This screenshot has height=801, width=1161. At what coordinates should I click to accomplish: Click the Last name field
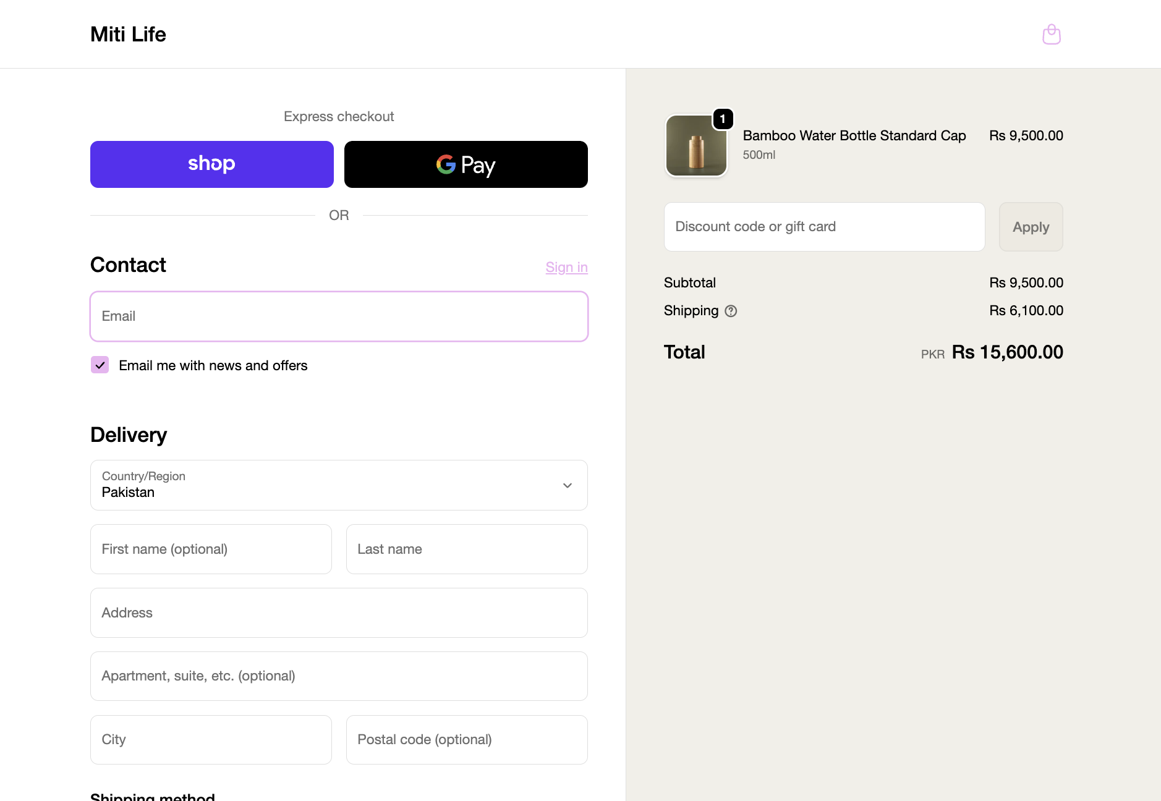coord(466,549)
